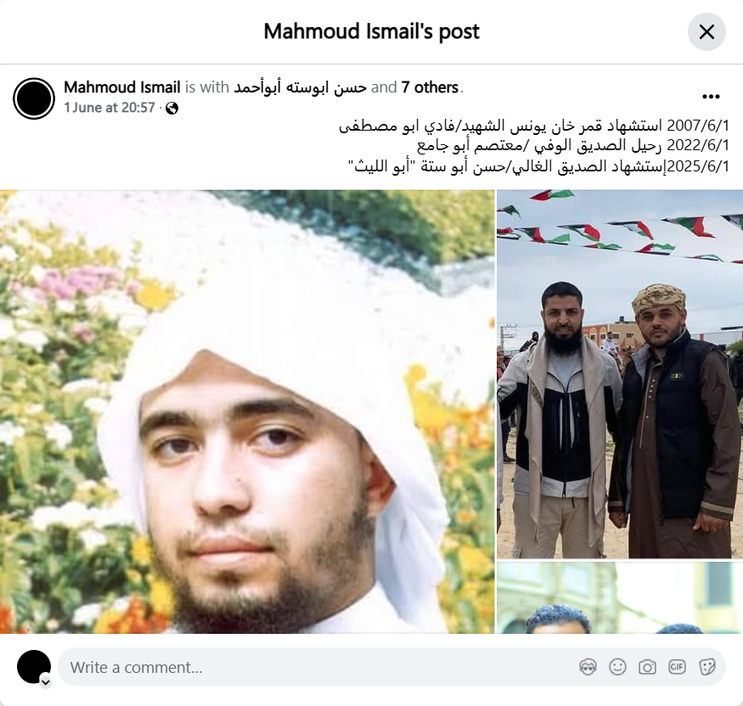Open the photo of two men under flags

620,374
